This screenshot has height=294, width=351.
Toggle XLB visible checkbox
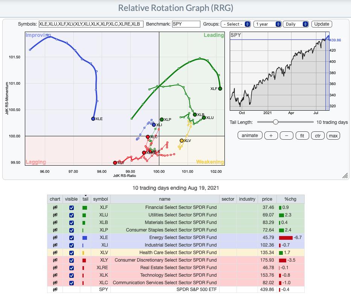click(x=72, y=223)
